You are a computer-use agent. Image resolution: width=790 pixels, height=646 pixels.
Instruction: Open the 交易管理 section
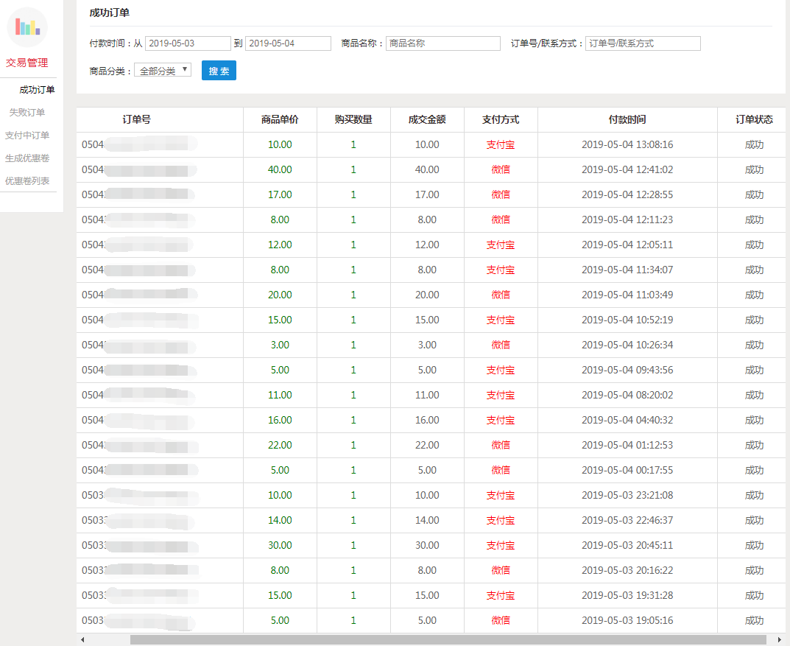coord(27,63)
